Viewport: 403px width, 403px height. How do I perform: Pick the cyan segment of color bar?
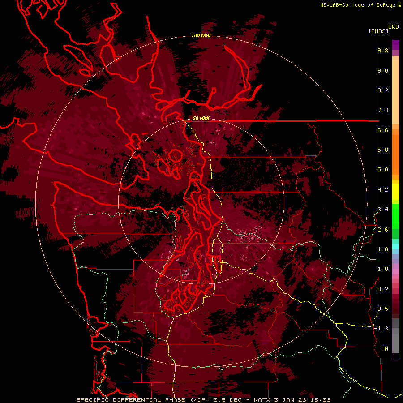[395, 246]
